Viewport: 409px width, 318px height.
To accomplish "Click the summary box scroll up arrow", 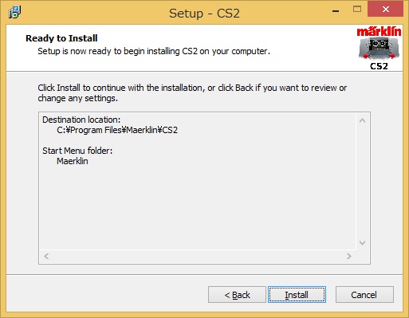I will (362, 120).
